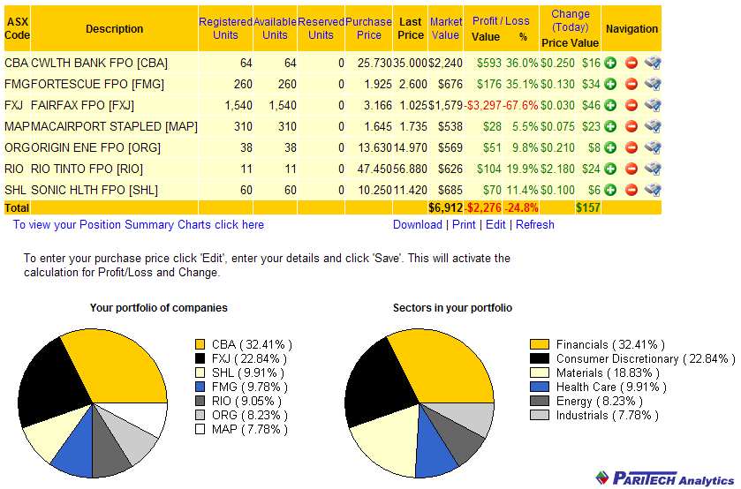Click the Materials ( 18.83% ) legend label
Image resolution: width=741 pixels, height=489 pixels.
tap(608, 372)
